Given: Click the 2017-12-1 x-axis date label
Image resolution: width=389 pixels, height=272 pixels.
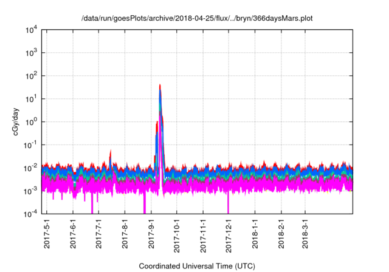Looking at the screenshot, I should [229, 236].
